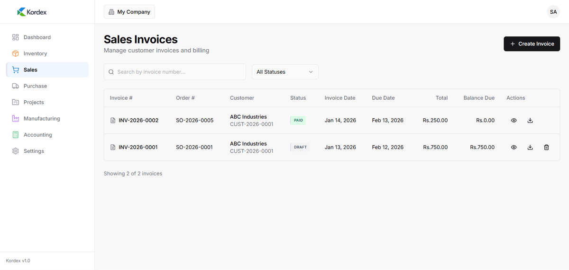Click the Feb 13, 2026 due date
This screenshot has width=569, height=270.
pos(388,121)
